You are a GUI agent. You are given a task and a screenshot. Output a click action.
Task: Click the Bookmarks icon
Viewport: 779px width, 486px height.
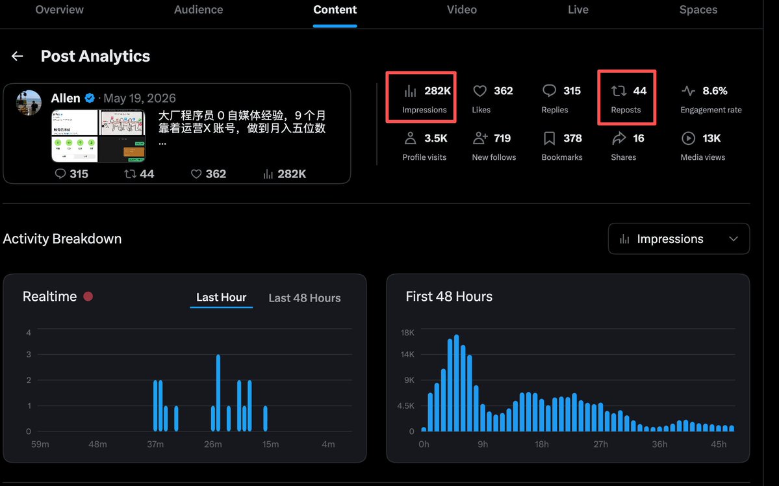pos(549,138)
